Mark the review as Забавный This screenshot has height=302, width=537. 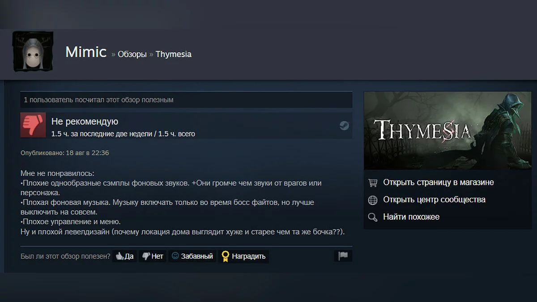pos(192,256)
